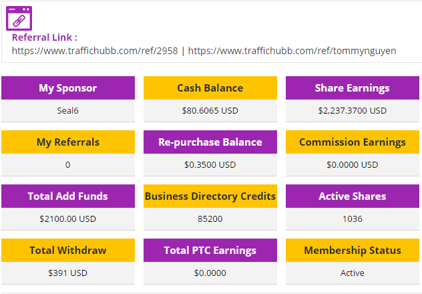Click the sponsor name Seal6
The width and height of the screenshot is (422, 294).
(x=68, y=111)
